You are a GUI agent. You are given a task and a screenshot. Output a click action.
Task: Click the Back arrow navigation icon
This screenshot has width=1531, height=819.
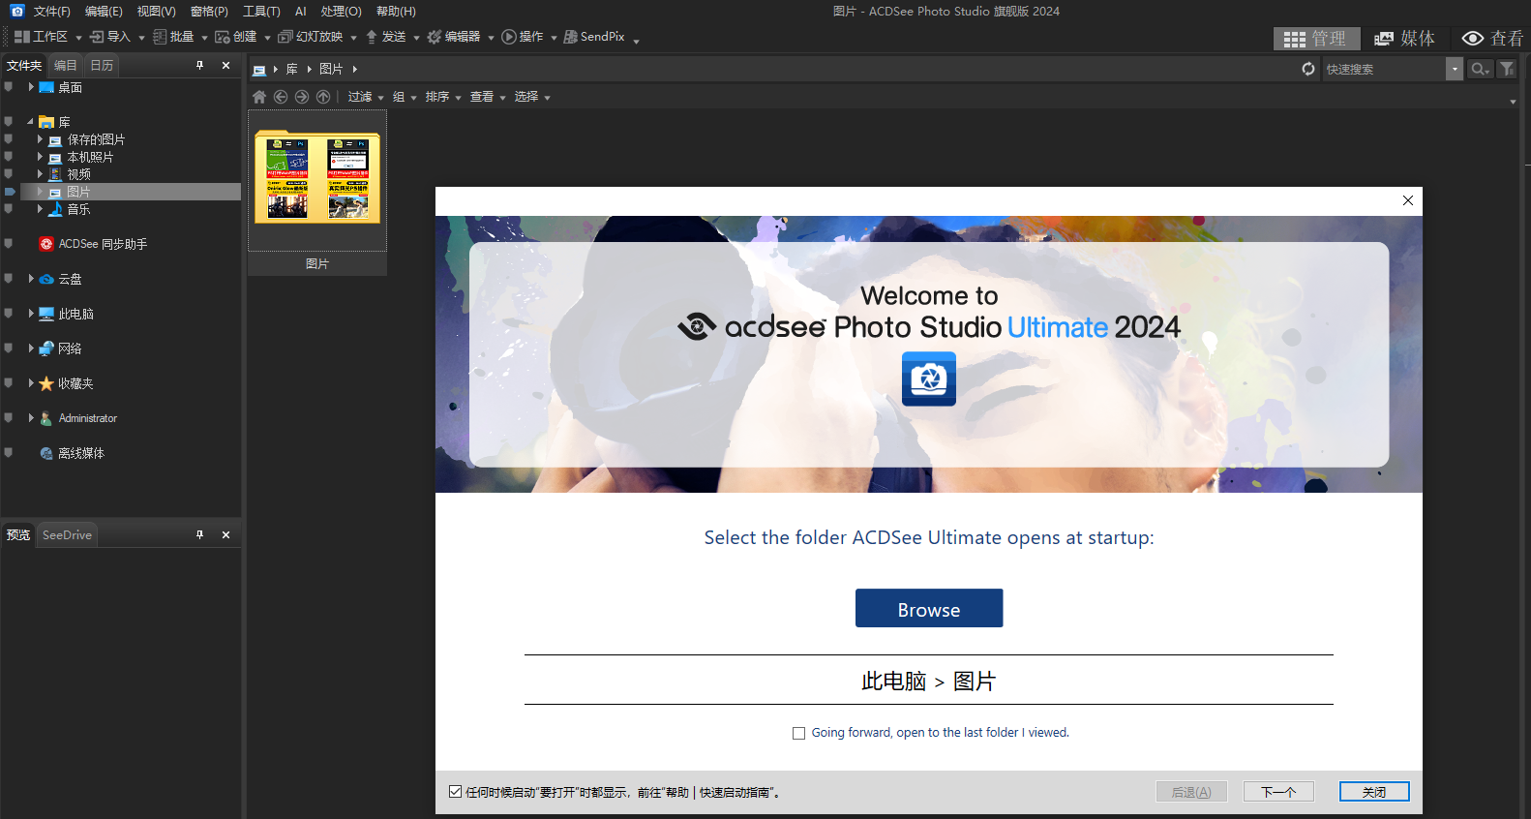(x=281, y=97)
